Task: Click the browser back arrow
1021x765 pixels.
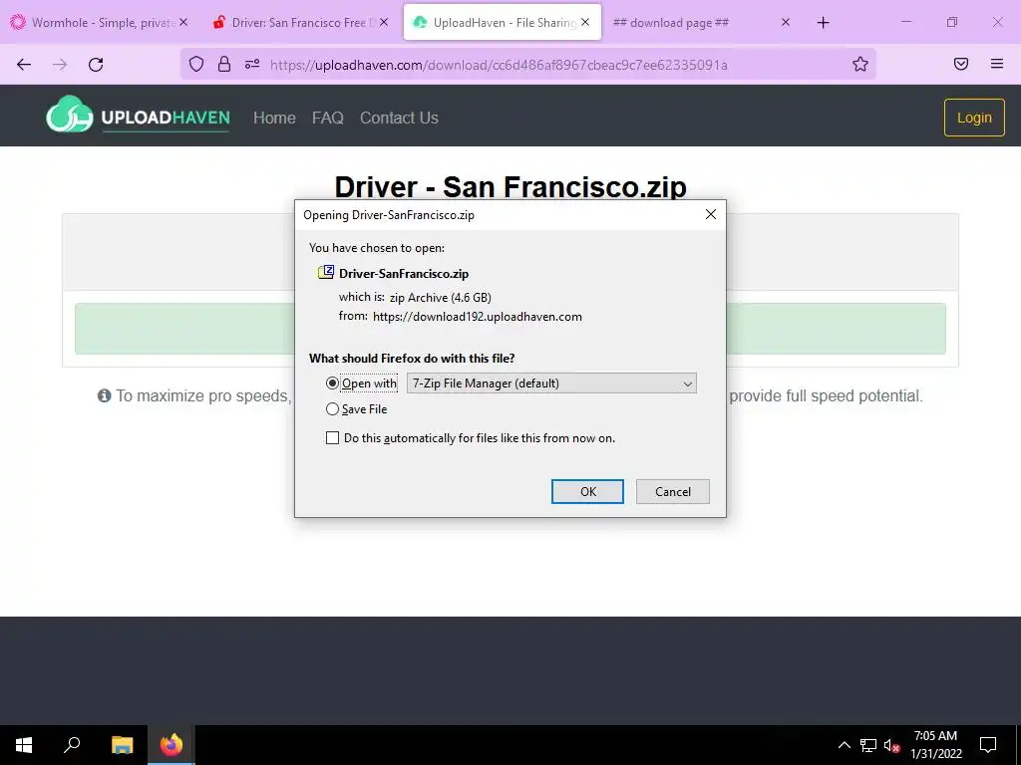Action: (x=24, y=65)
